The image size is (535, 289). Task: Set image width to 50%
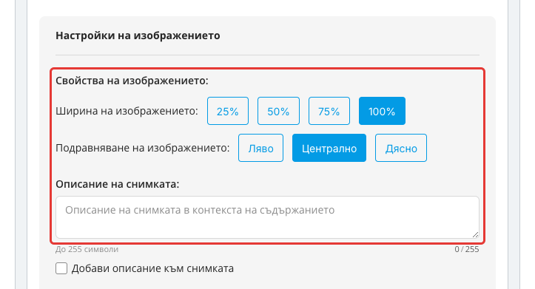[278, 111]
